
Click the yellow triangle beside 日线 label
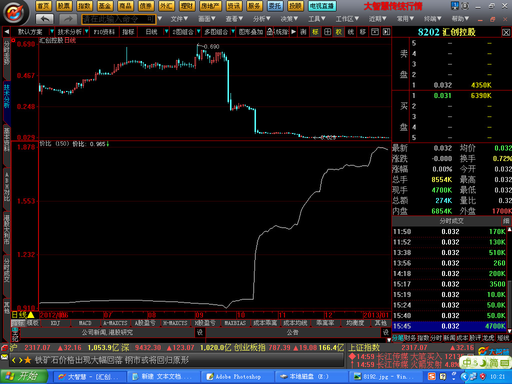click(x=30, y=315)
